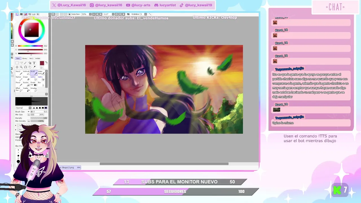Expand the brush texture options row

pos(16,130)
